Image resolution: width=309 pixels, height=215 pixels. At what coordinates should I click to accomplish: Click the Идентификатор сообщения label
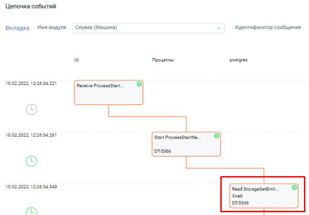[x=267, y=27]
